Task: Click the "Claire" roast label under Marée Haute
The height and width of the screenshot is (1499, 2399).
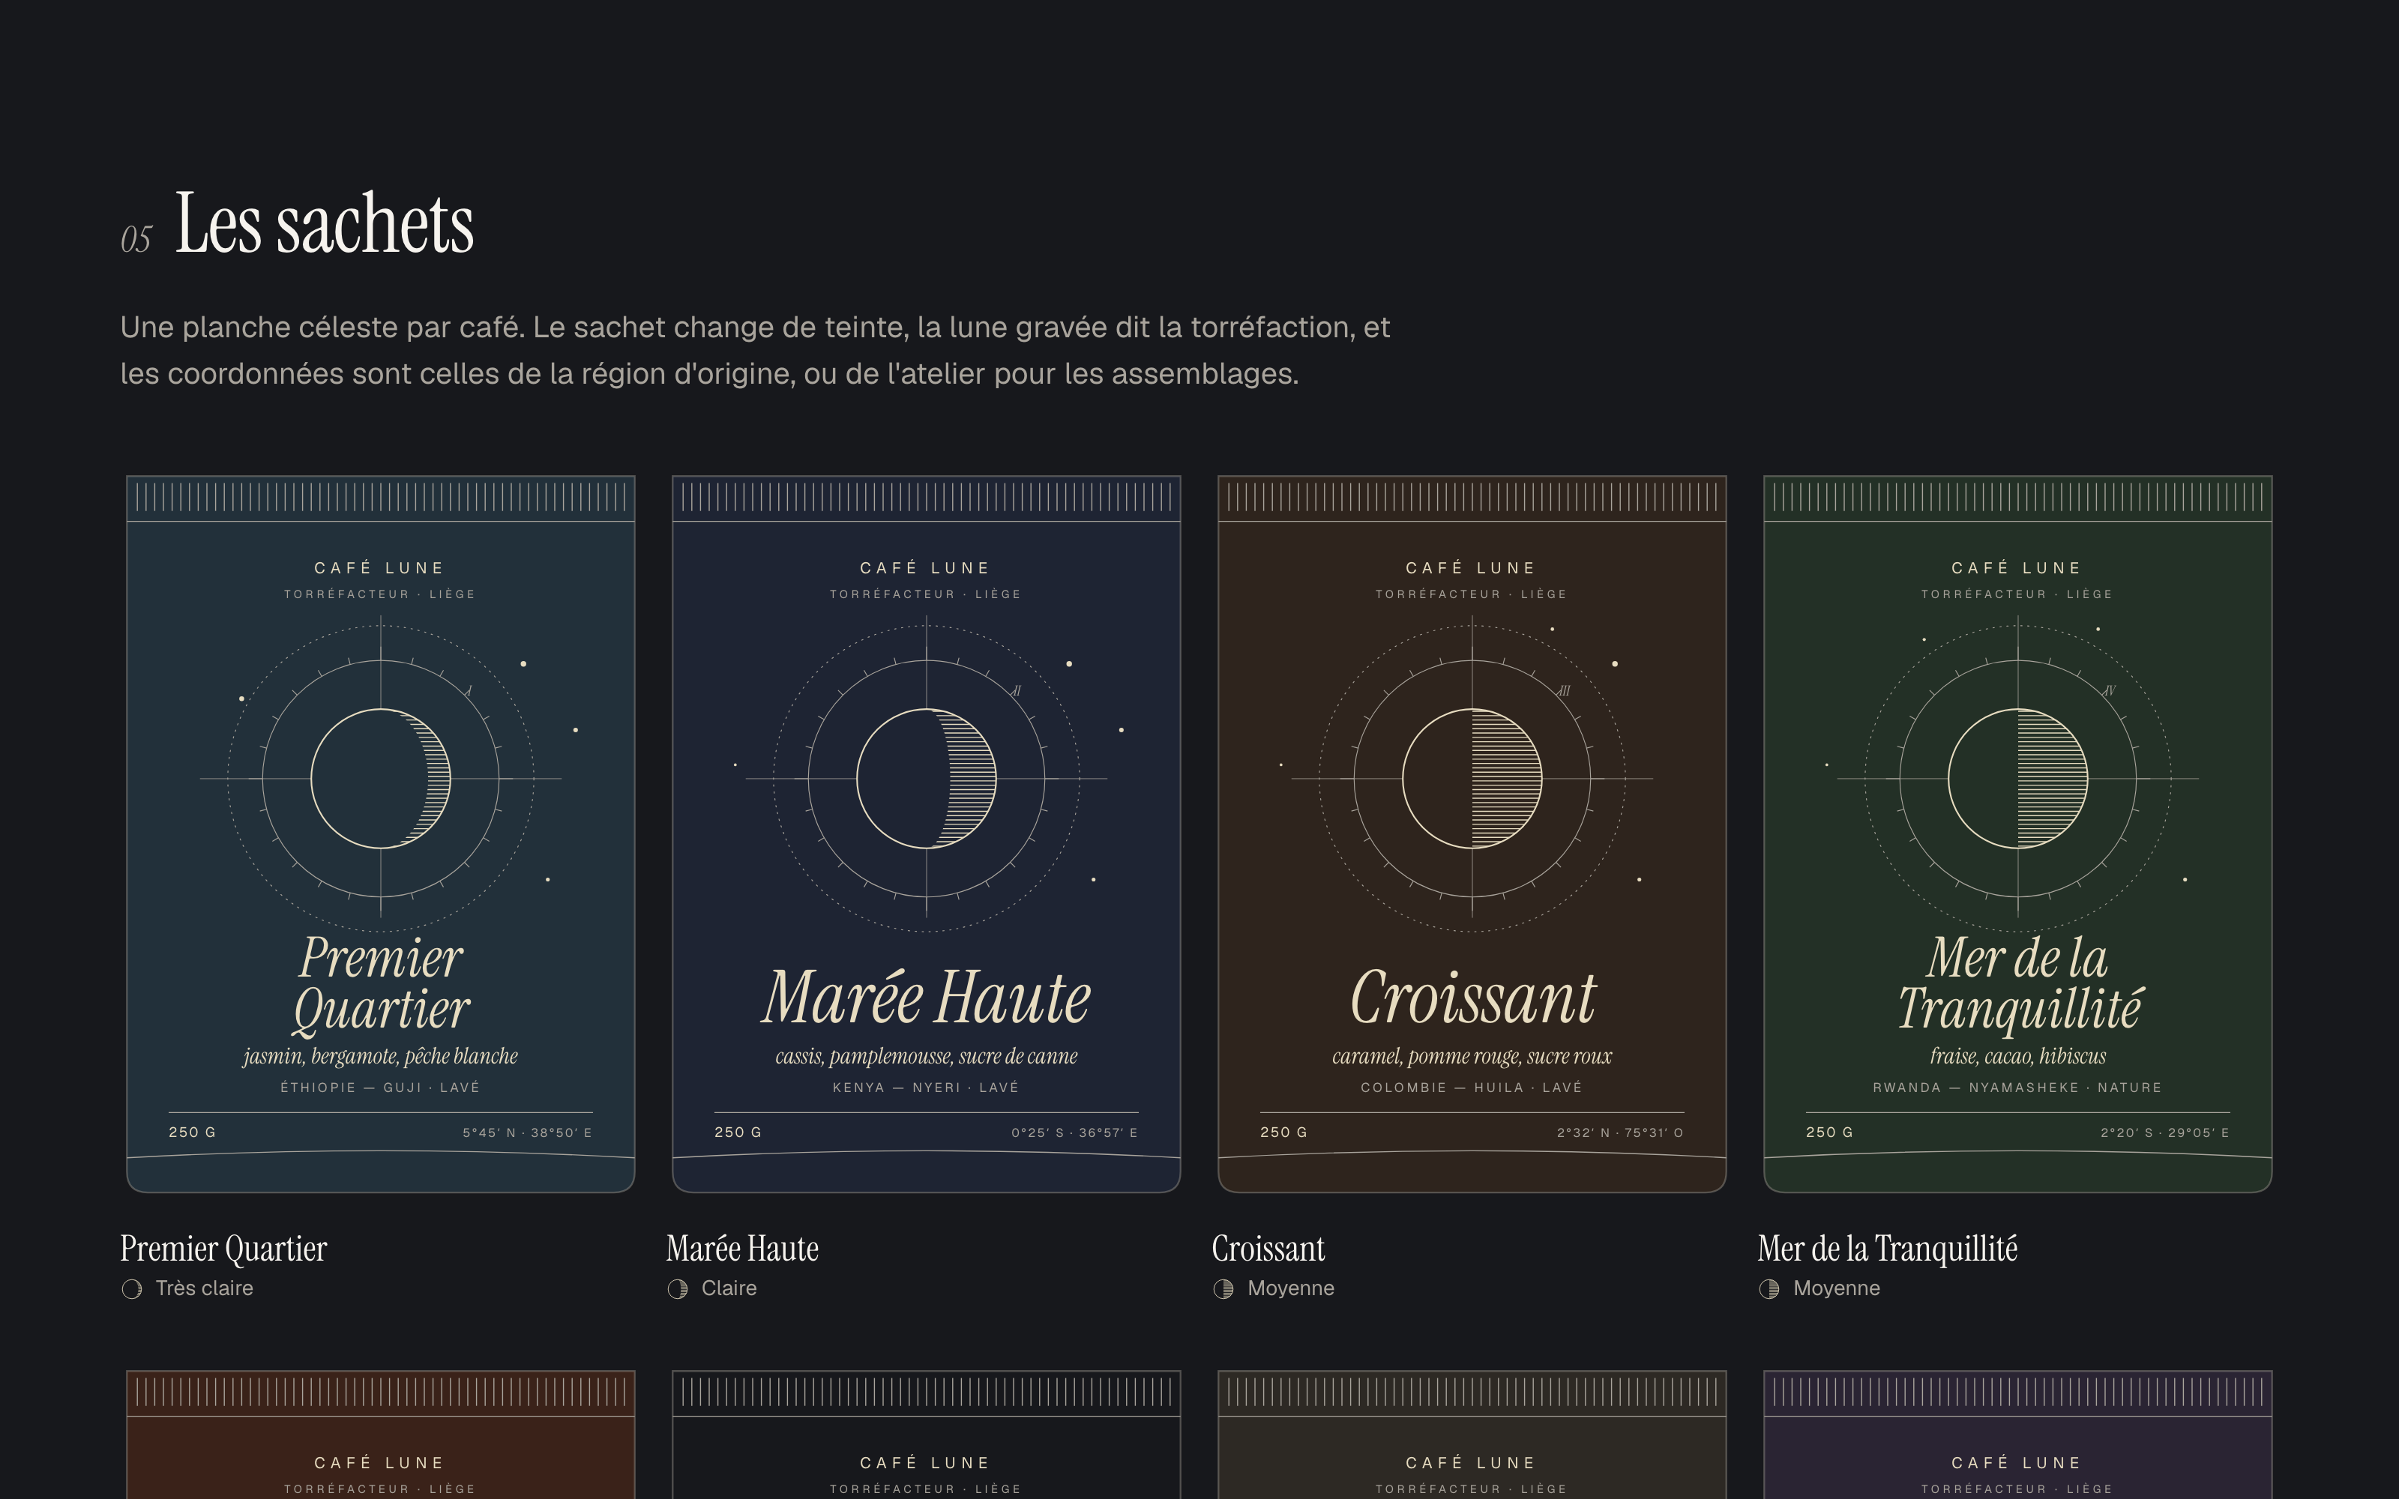Action: tap(729, 1289)
